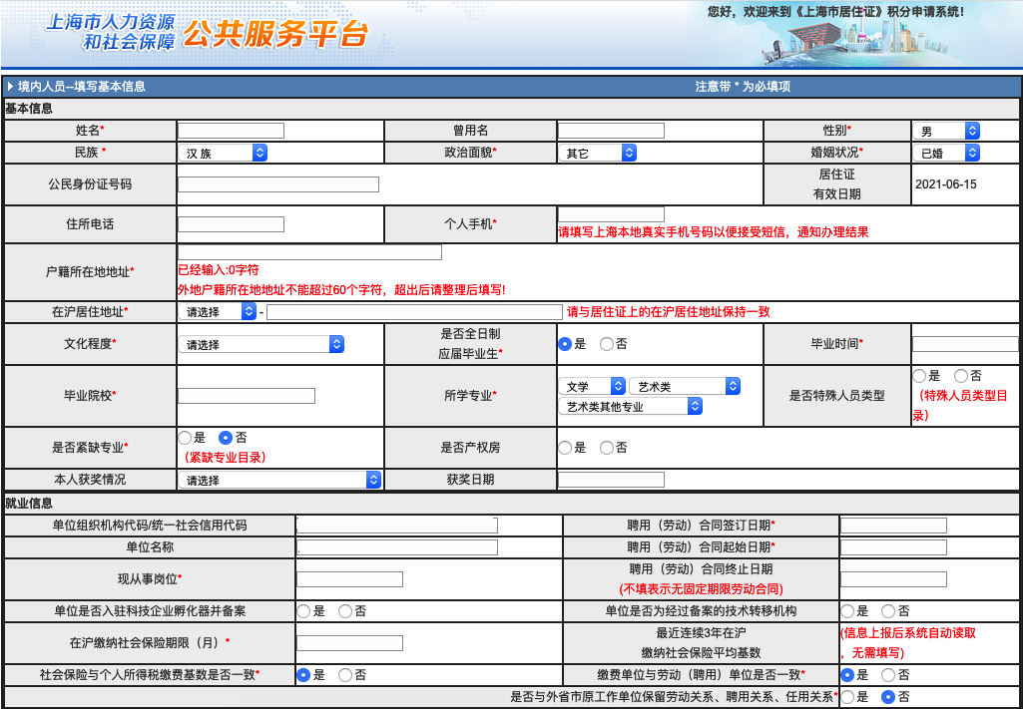Open the 艺术类其他专业 dropdown
This screenshot has width=1023, height=709.
pyautogui.click(x=630, y=407)
